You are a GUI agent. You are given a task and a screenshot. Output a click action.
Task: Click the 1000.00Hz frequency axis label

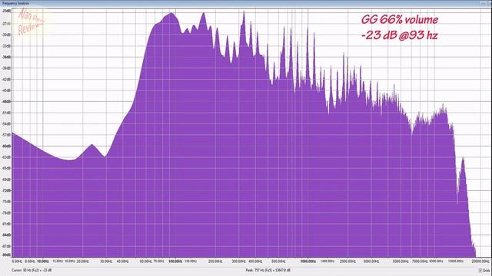tap(307, 261)
